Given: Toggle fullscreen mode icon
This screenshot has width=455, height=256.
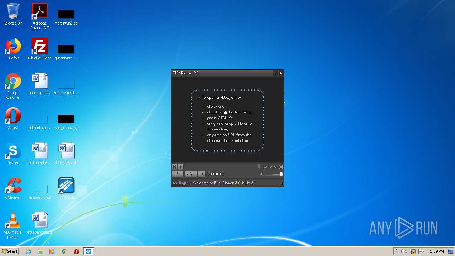Looking at the screenshot, I should (x=281, y=167).
